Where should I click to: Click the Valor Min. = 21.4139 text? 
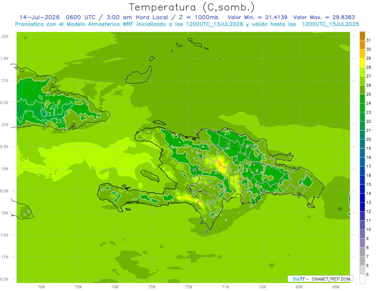[x=257, y=17]
